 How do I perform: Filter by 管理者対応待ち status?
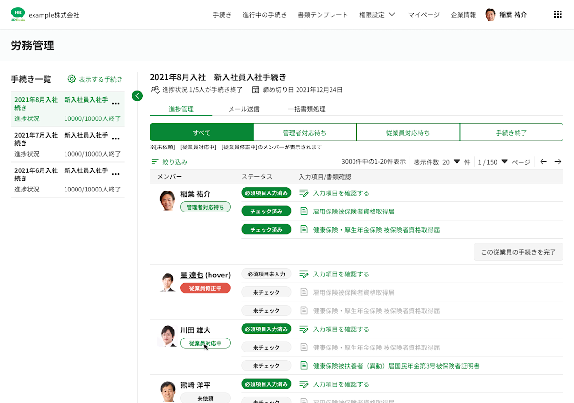305,132
